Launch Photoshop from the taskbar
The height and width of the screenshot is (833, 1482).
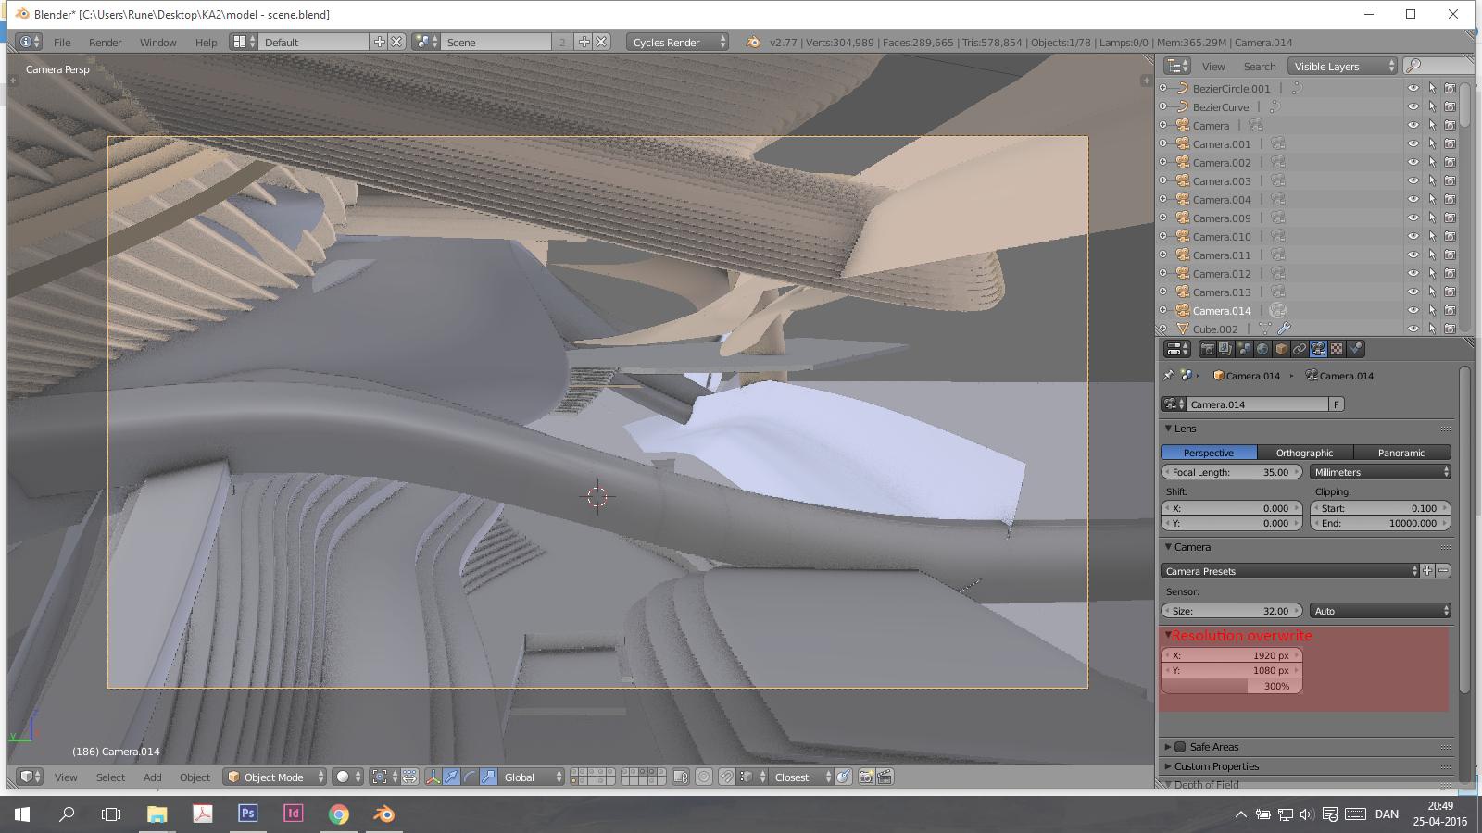[x=247, y=814]
